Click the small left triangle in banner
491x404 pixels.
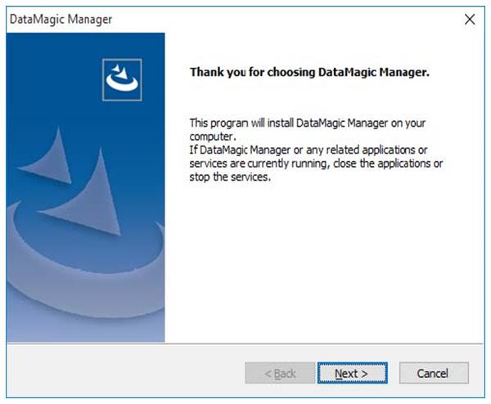coord(46,164)
